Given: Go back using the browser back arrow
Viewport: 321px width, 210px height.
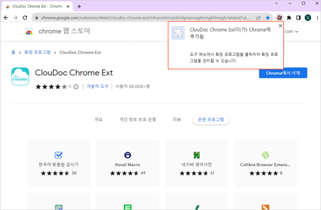Looking at the screenshot, I should tap(6, 18).
